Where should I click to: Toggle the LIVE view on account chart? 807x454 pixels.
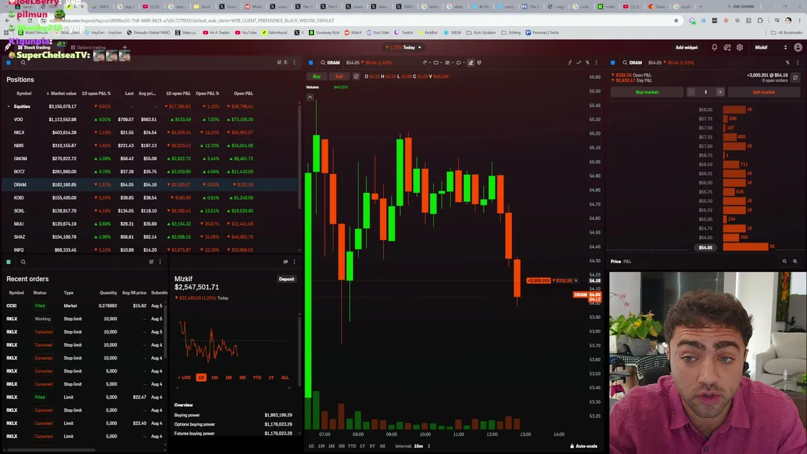point(185,378)
